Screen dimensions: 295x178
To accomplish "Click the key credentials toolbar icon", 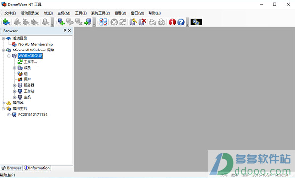I will (x=133, y=22).
